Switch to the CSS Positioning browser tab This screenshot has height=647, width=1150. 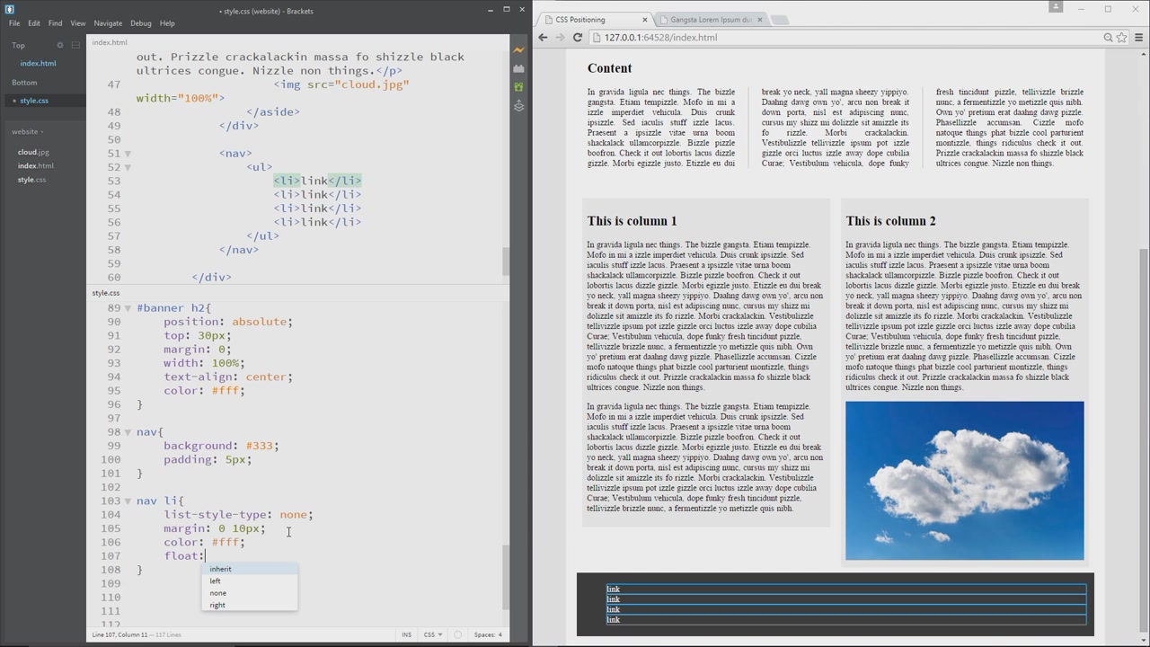click(593, 20)
